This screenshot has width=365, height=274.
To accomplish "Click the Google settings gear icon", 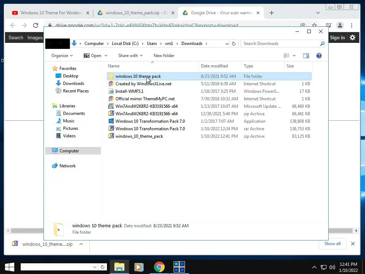I will point(353,37).
